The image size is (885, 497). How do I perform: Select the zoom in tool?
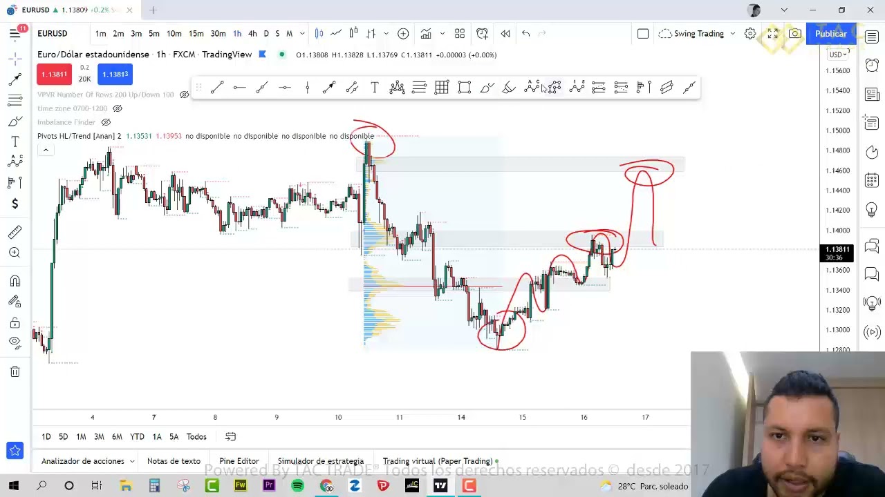coord(15,253)
